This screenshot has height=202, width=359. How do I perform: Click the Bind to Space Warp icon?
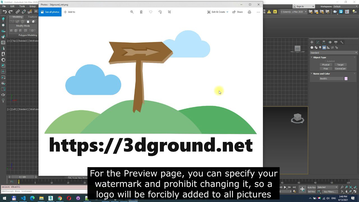click(x=29, y=12)
